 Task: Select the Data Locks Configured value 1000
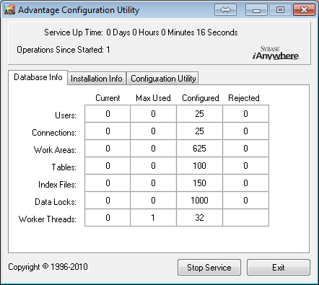coord(199,201)
